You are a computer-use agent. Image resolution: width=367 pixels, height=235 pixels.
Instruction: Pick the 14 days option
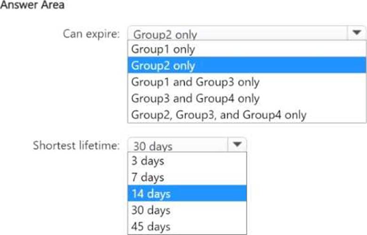click(187, 193)
